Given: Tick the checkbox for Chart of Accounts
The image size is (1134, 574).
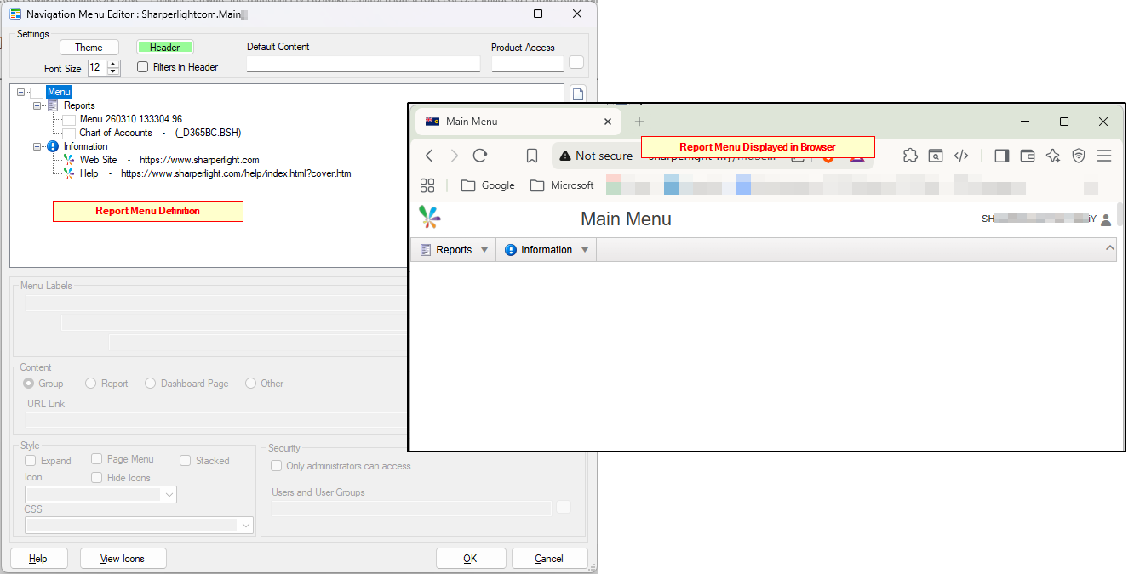Looking at the screenshot, I should [69, 133].
